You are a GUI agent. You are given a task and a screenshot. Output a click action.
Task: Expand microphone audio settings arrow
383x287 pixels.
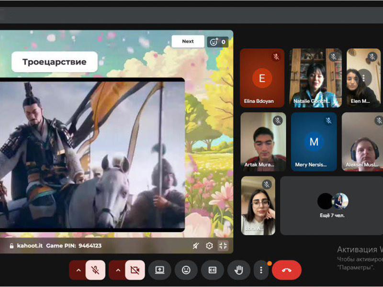tap(78, 270)
